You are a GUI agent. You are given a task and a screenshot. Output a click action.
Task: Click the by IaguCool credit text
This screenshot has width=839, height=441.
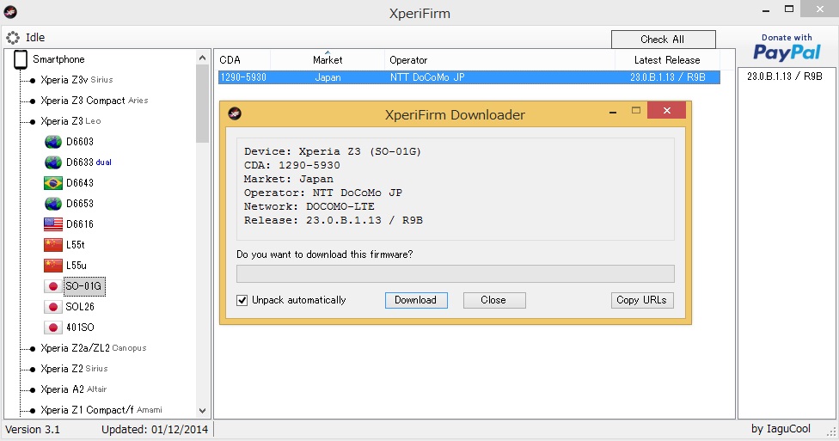(x=781, y=429)
